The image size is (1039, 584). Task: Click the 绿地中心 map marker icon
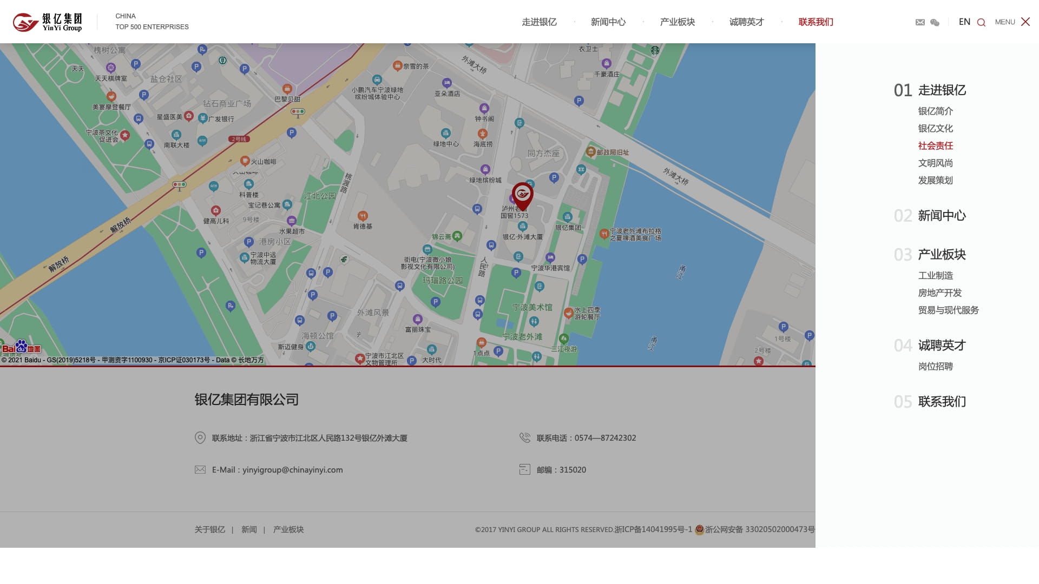click(445, 133)
